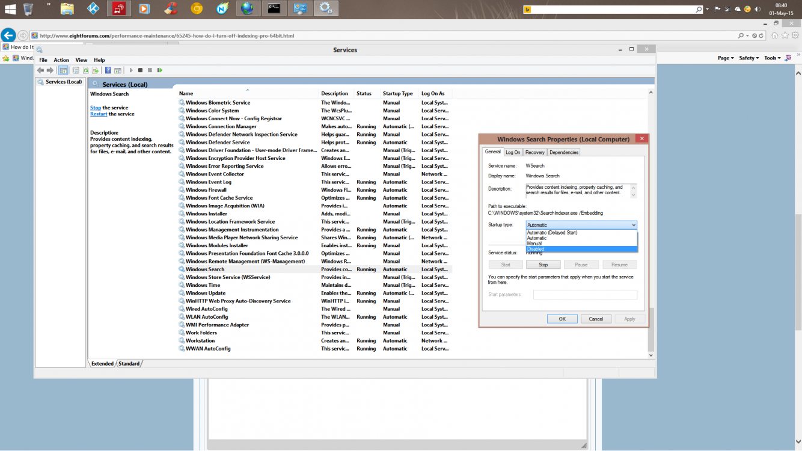Toggle Show/Hide Console Tree toolbar icon
802x451 pixels.
pyautogui.click(x=63, y=70)
